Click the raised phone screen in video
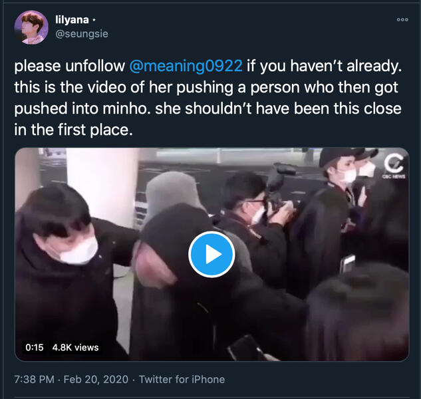Screen dimensions: 421x399 [347, 264]
